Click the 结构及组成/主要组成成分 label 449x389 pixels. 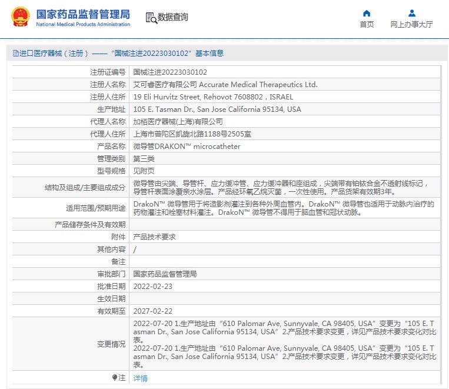85,188
